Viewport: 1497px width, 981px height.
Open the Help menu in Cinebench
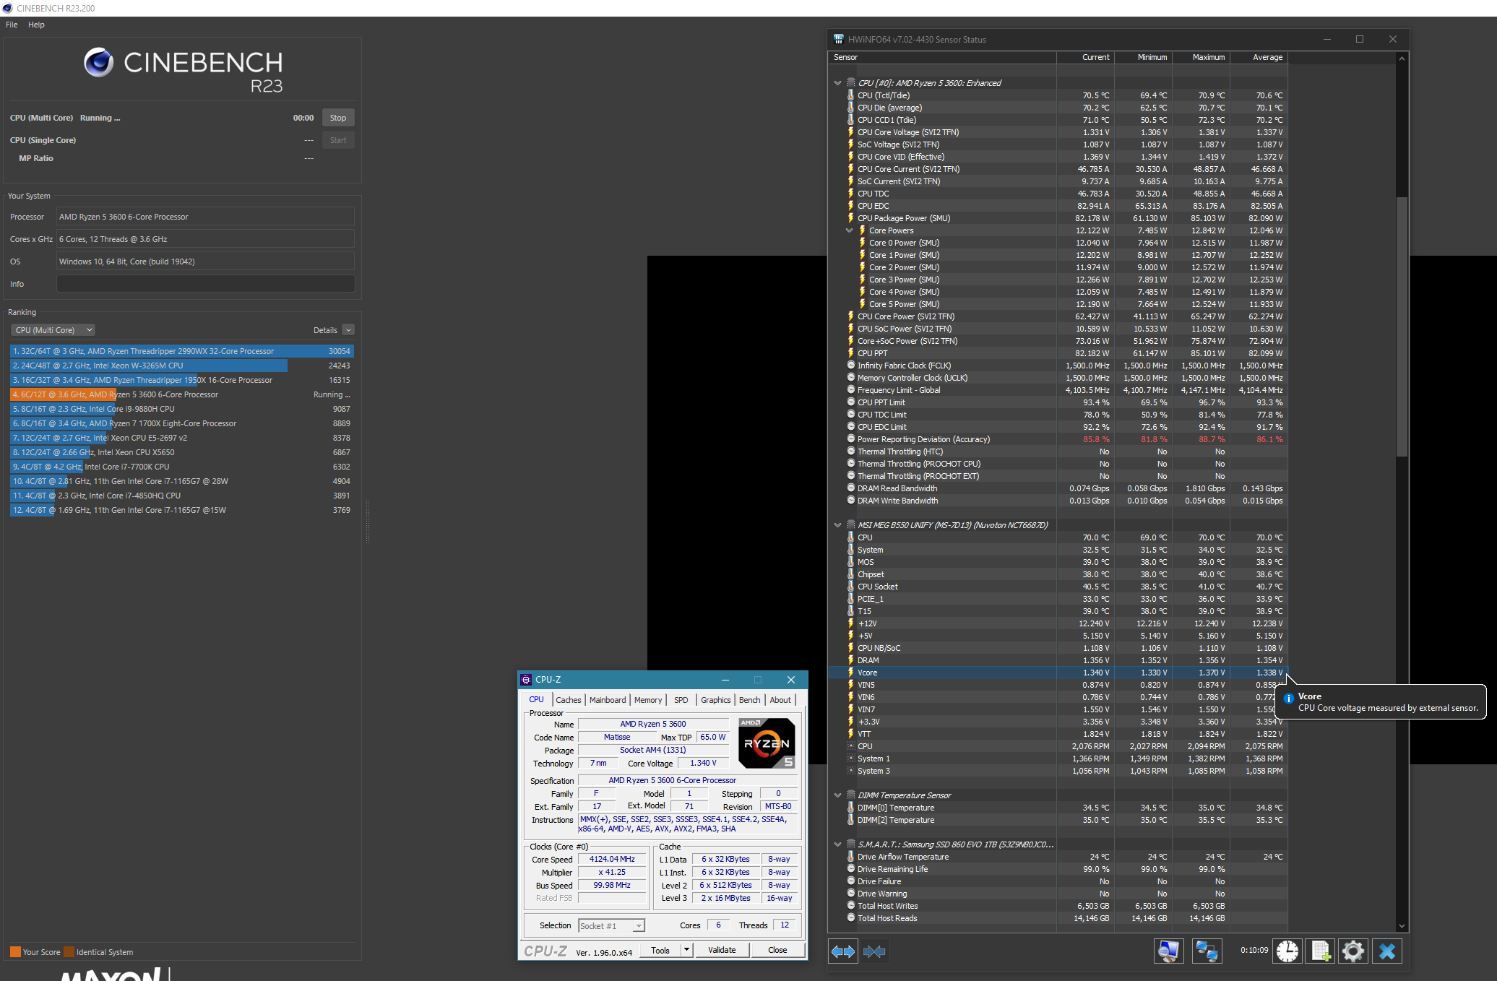click(36, 25)
